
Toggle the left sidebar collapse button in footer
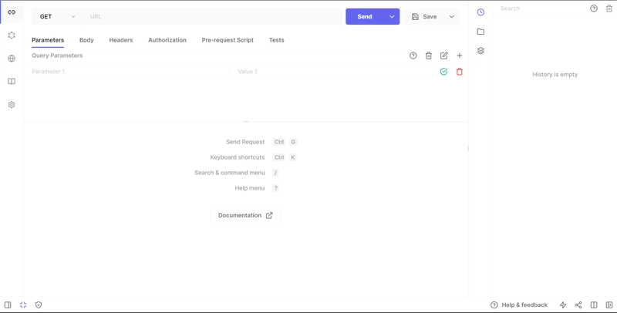[8, 305]
